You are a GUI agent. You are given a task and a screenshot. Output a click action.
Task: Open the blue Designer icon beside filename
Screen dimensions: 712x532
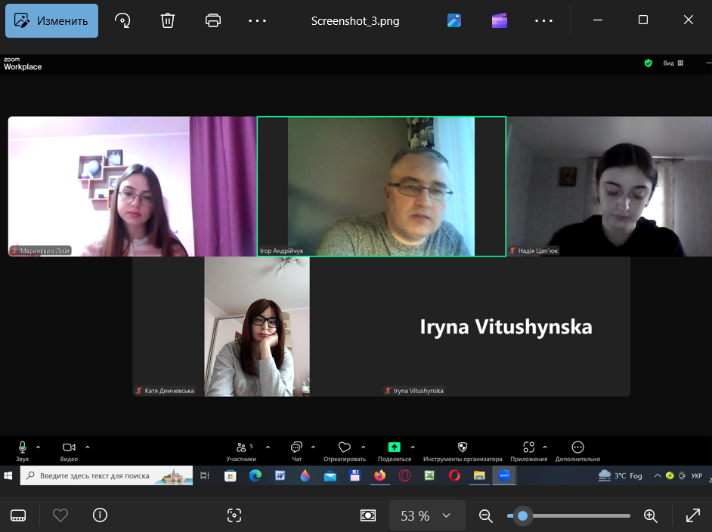click(454, 21)
